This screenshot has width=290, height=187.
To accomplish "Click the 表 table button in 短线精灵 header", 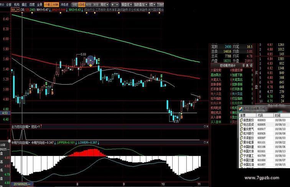I will [247, 66].
